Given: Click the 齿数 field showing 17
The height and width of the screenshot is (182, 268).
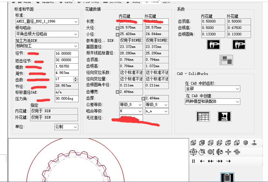Looking at the screenshot, I should click(x=64, y=79).
